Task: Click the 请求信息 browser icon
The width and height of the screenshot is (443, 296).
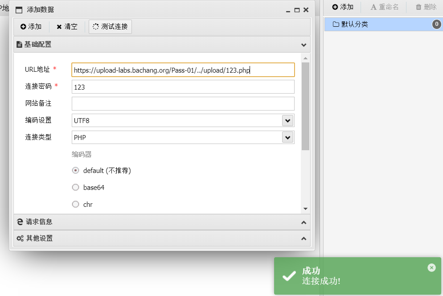Action: [20, 222]
